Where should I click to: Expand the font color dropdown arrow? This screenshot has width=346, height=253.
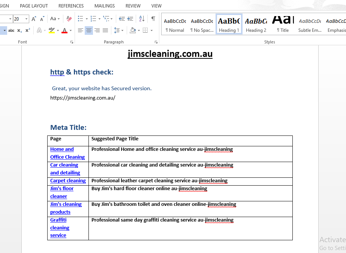click(70, 30)
